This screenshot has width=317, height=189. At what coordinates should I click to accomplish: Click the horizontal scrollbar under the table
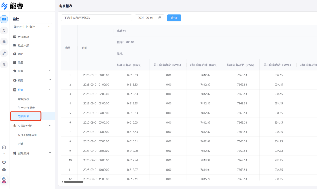[74, 182]
